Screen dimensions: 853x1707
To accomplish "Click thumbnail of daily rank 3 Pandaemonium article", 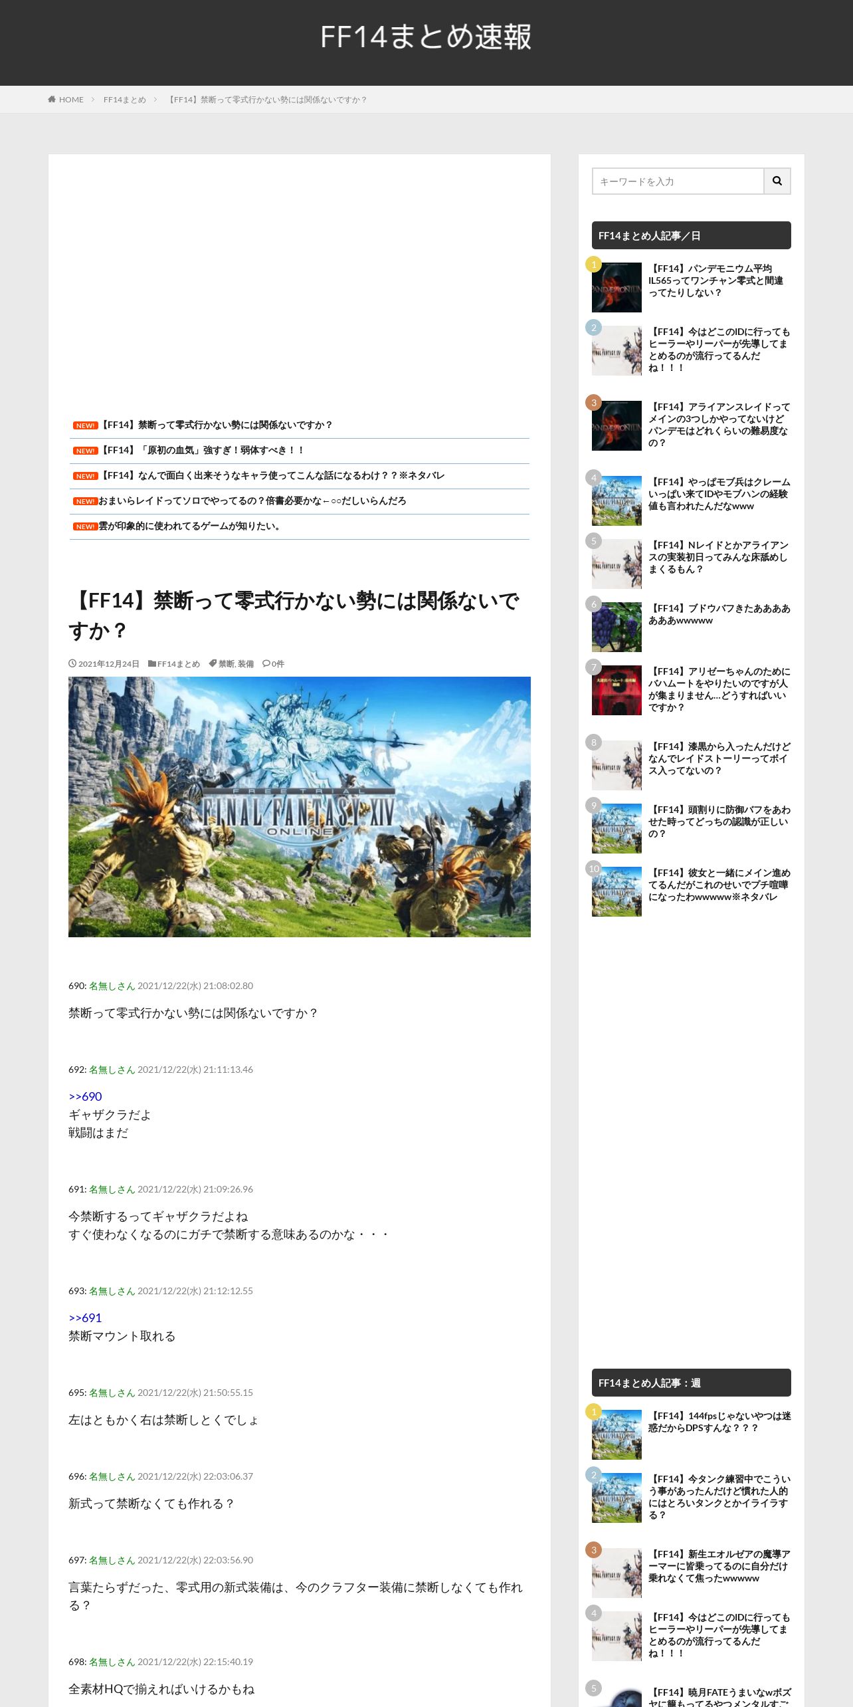I will [x=616, y=425].
